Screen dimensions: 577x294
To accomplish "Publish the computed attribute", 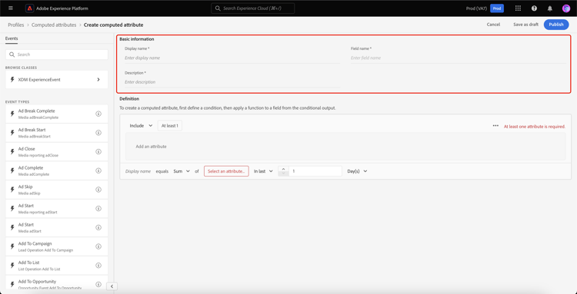I will (x=556, y=25).
